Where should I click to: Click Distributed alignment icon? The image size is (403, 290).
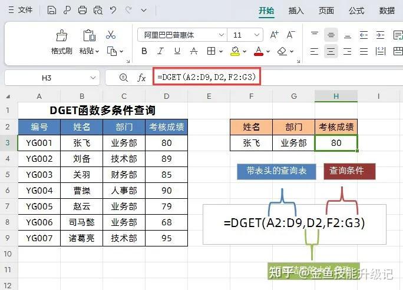[381, 51]
